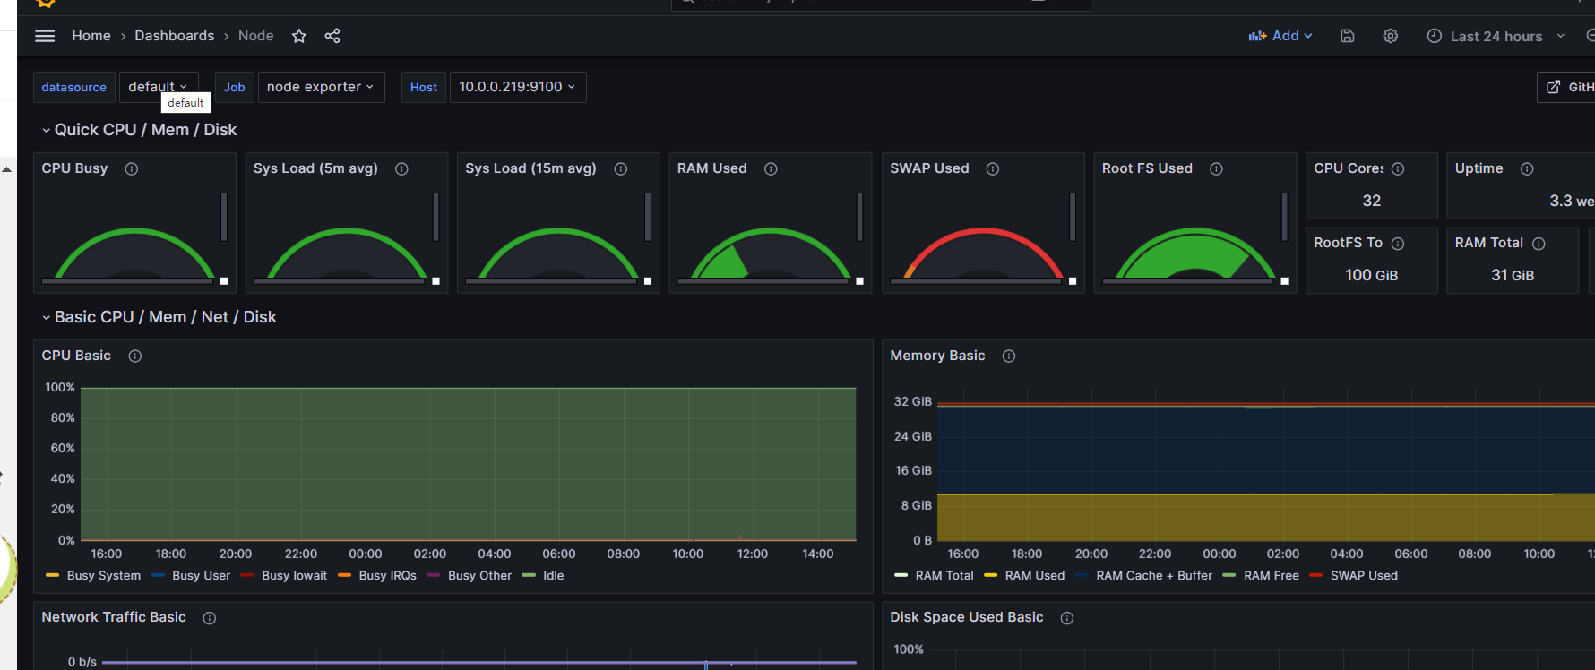Open the Add panel dropdown

1280,36
